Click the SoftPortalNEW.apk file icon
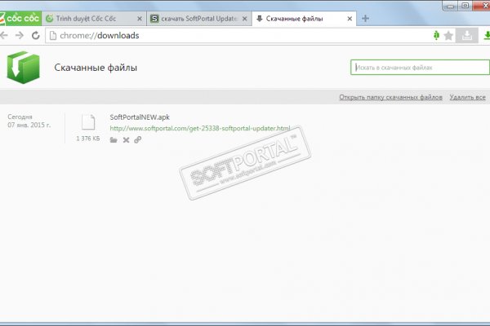Image resolution: width=490 pixels, height=326 pixels. click(x=89, y=123)
